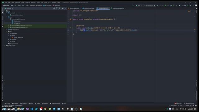
Task: Collapse the app module node
Action: [x=5, y=11]
